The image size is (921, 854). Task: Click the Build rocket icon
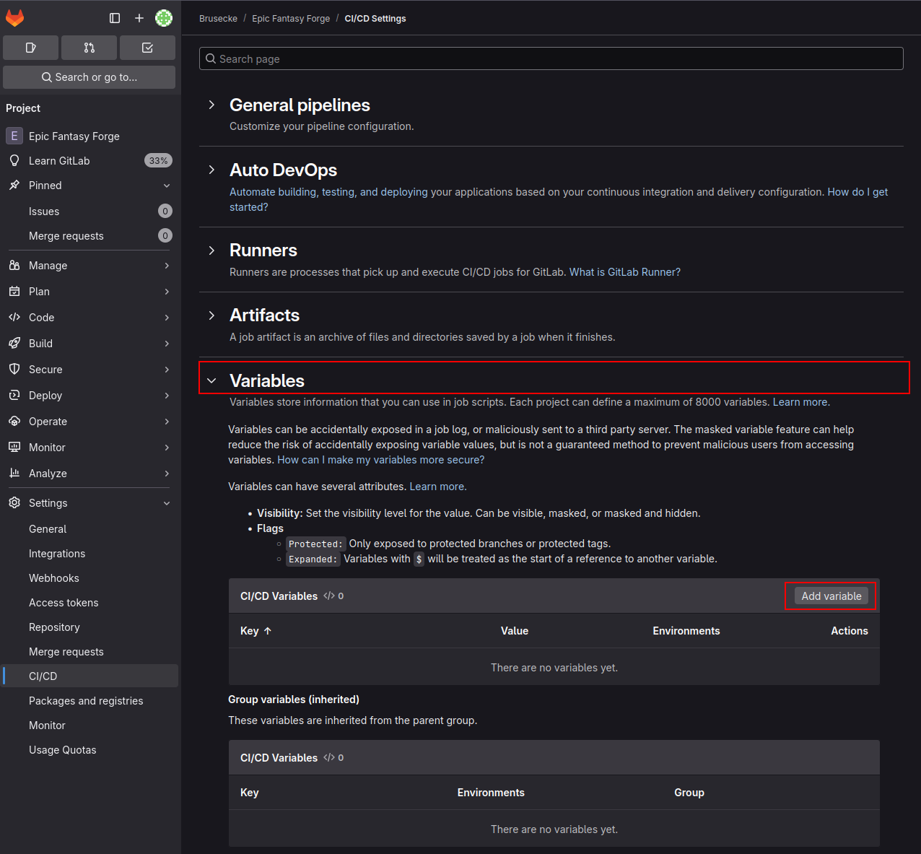pos(14,343)
